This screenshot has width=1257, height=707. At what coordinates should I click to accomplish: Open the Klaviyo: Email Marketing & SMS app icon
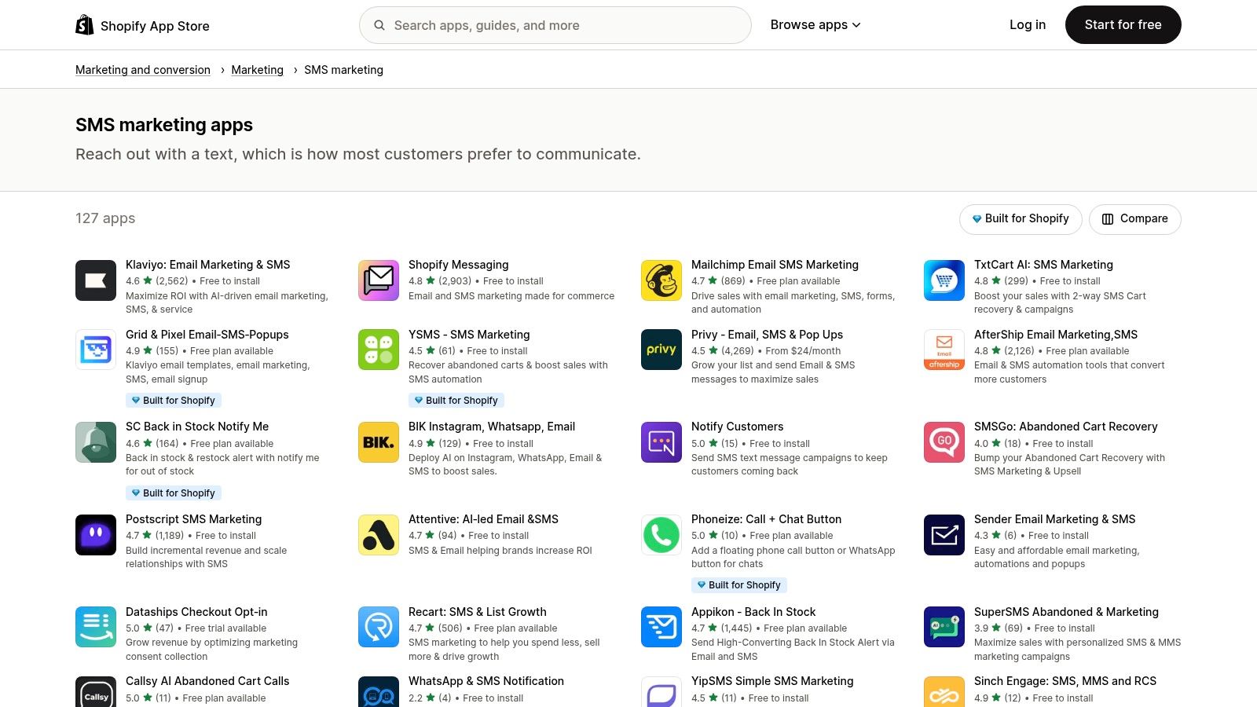(x=95, y=280)
